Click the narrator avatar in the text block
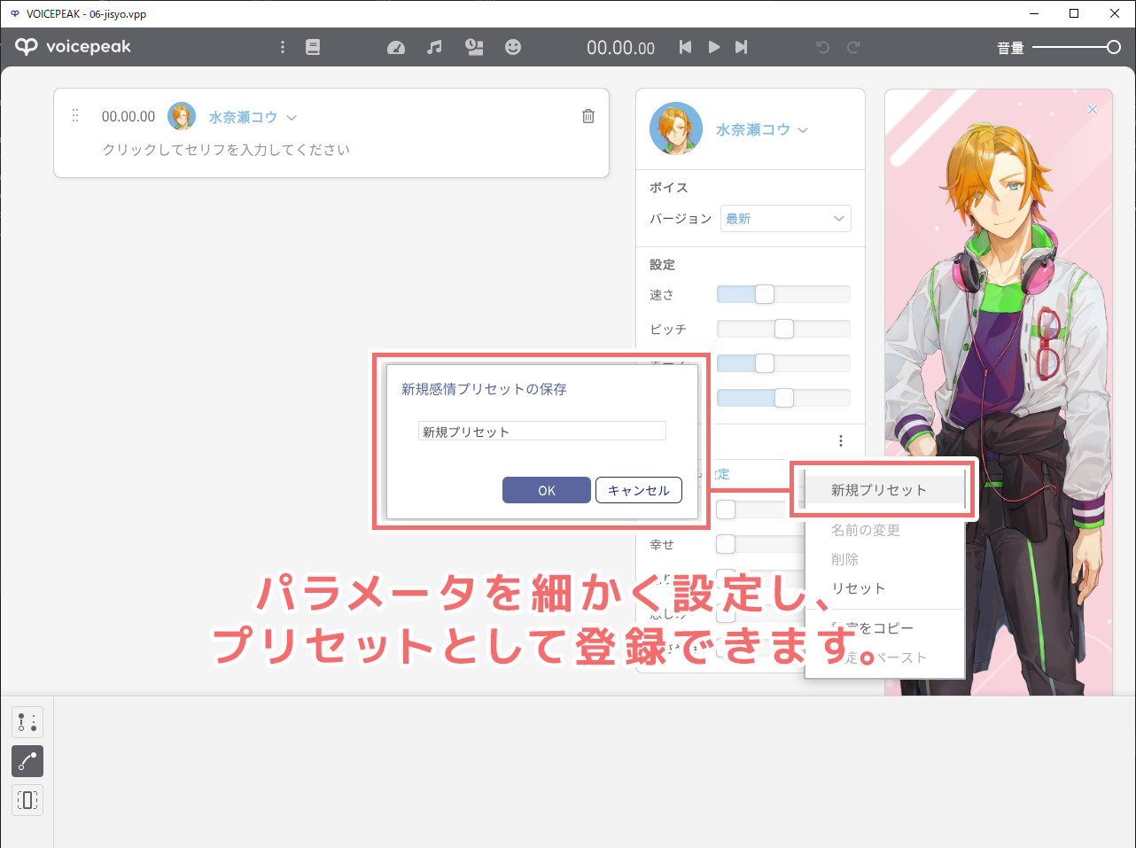The width and height of the screenshot is (1136, 848). [182, 116]
